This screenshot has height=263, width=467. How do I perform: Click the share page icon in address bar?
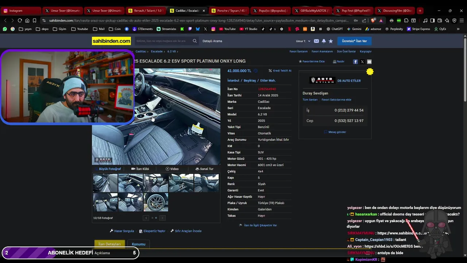tap(364, 20)
